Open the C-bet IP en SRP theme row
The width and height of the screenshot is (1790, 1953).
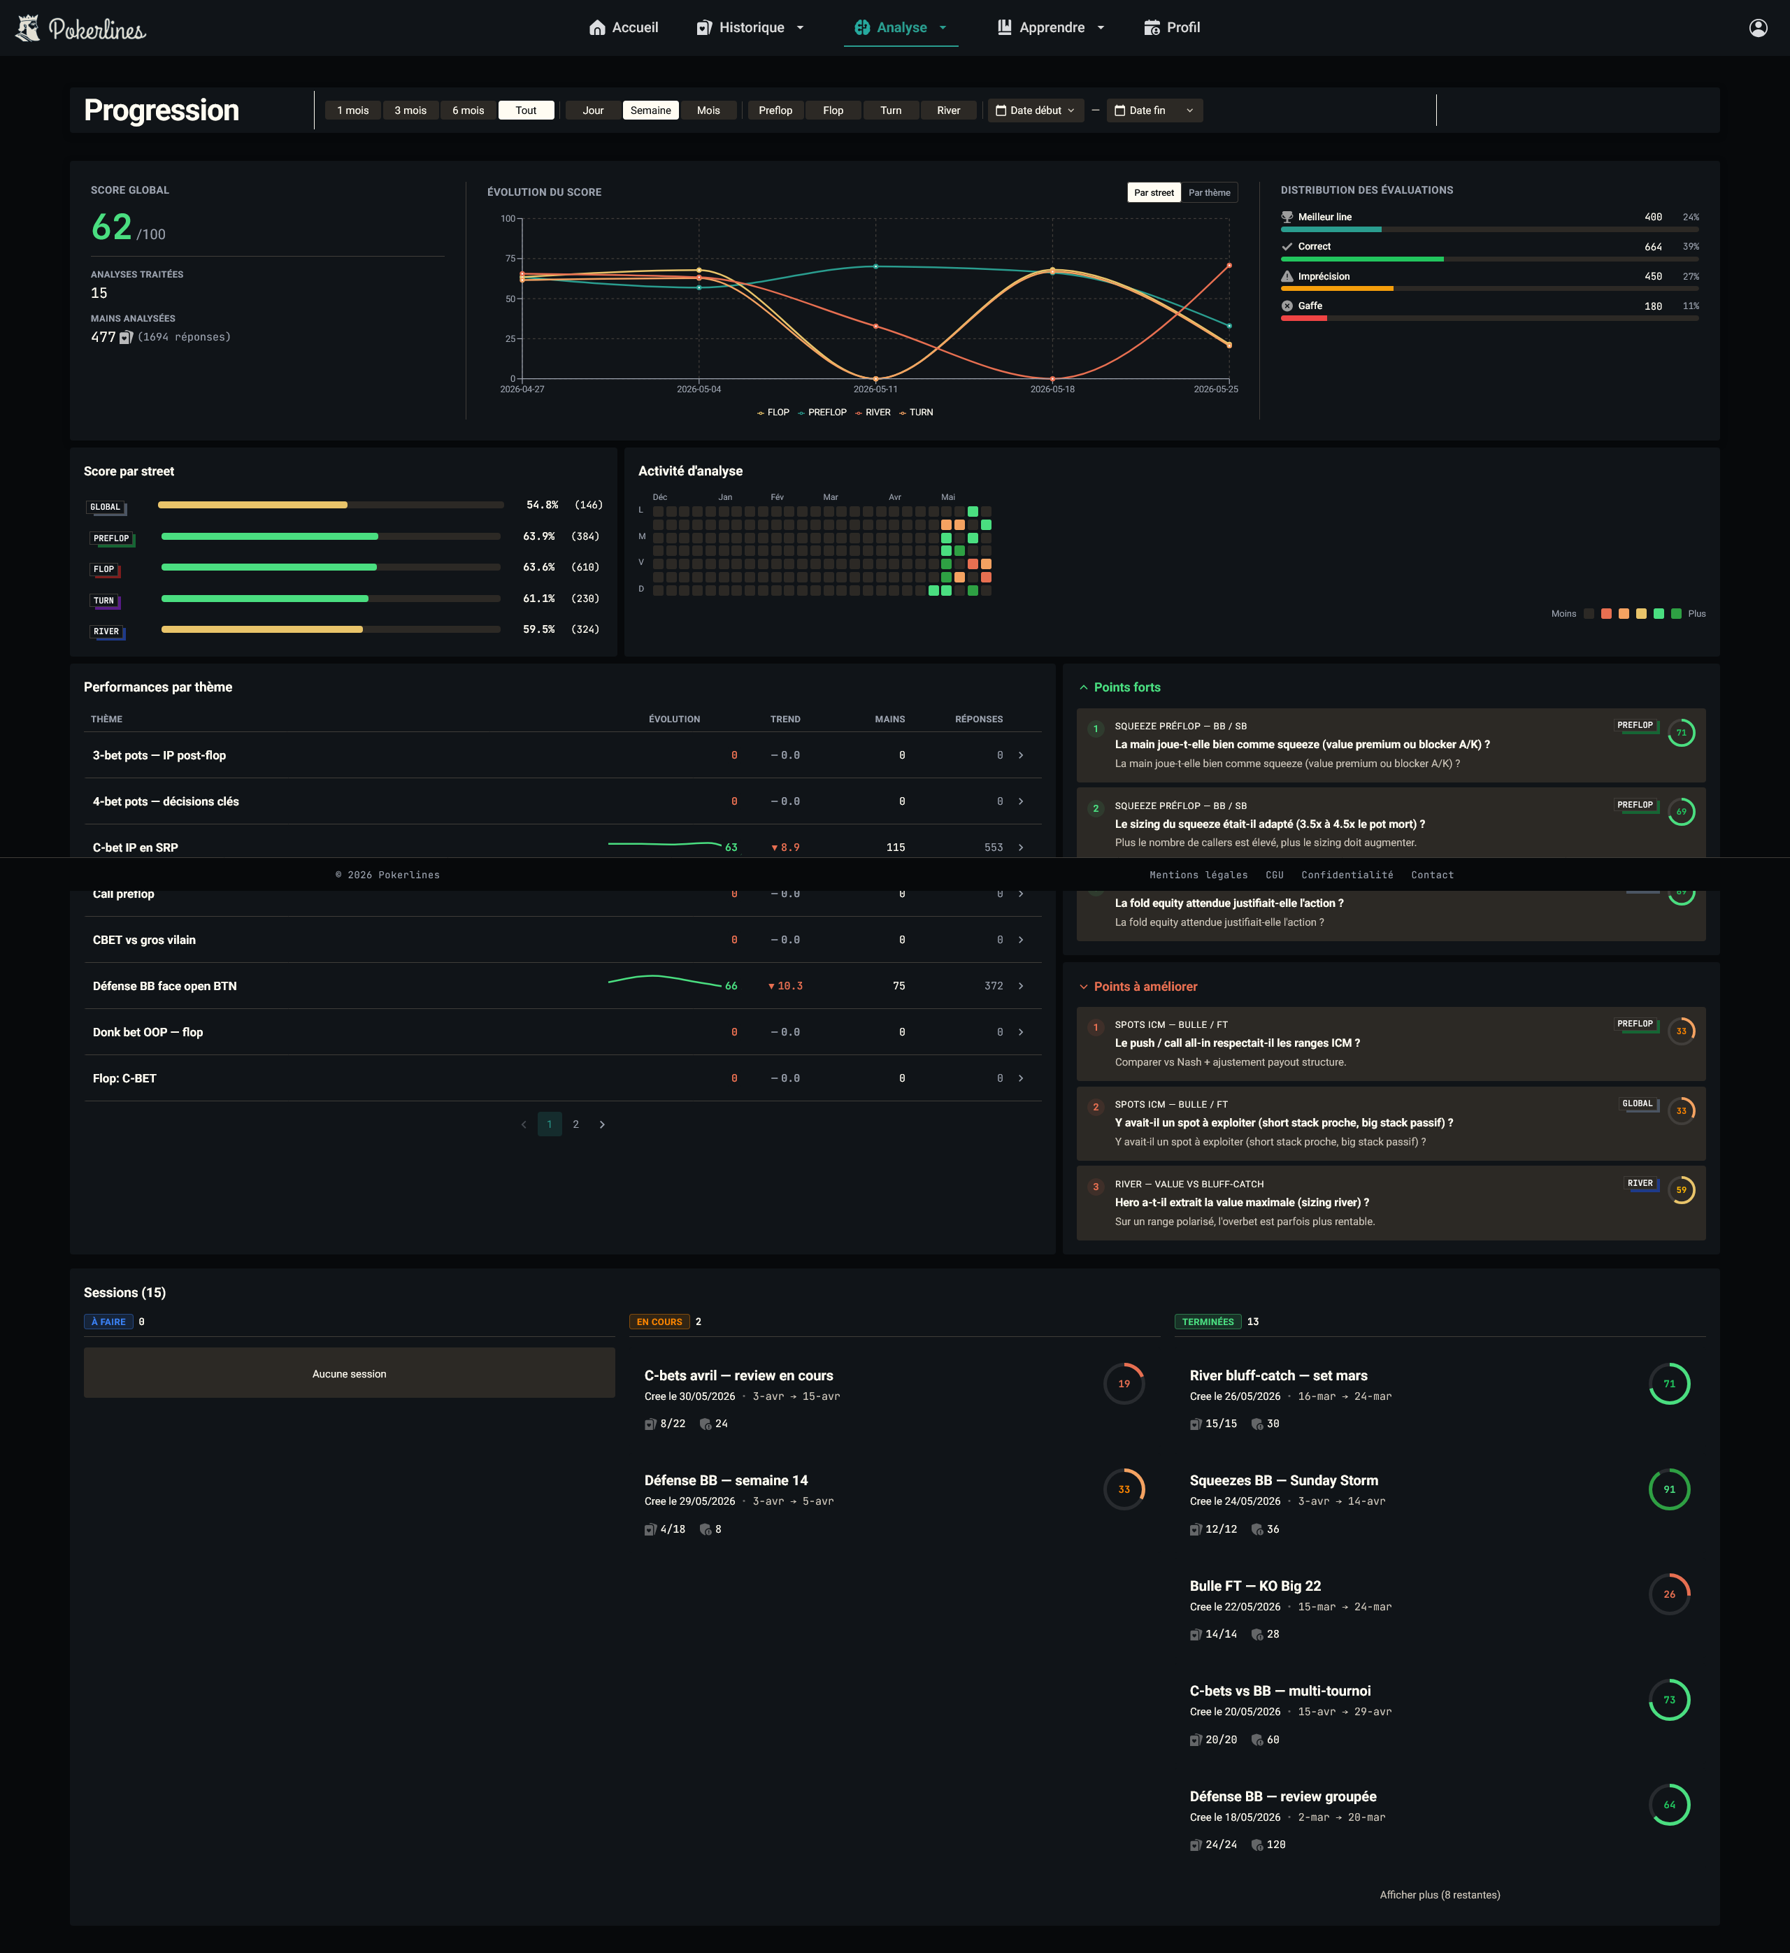[x=563, y=847]
